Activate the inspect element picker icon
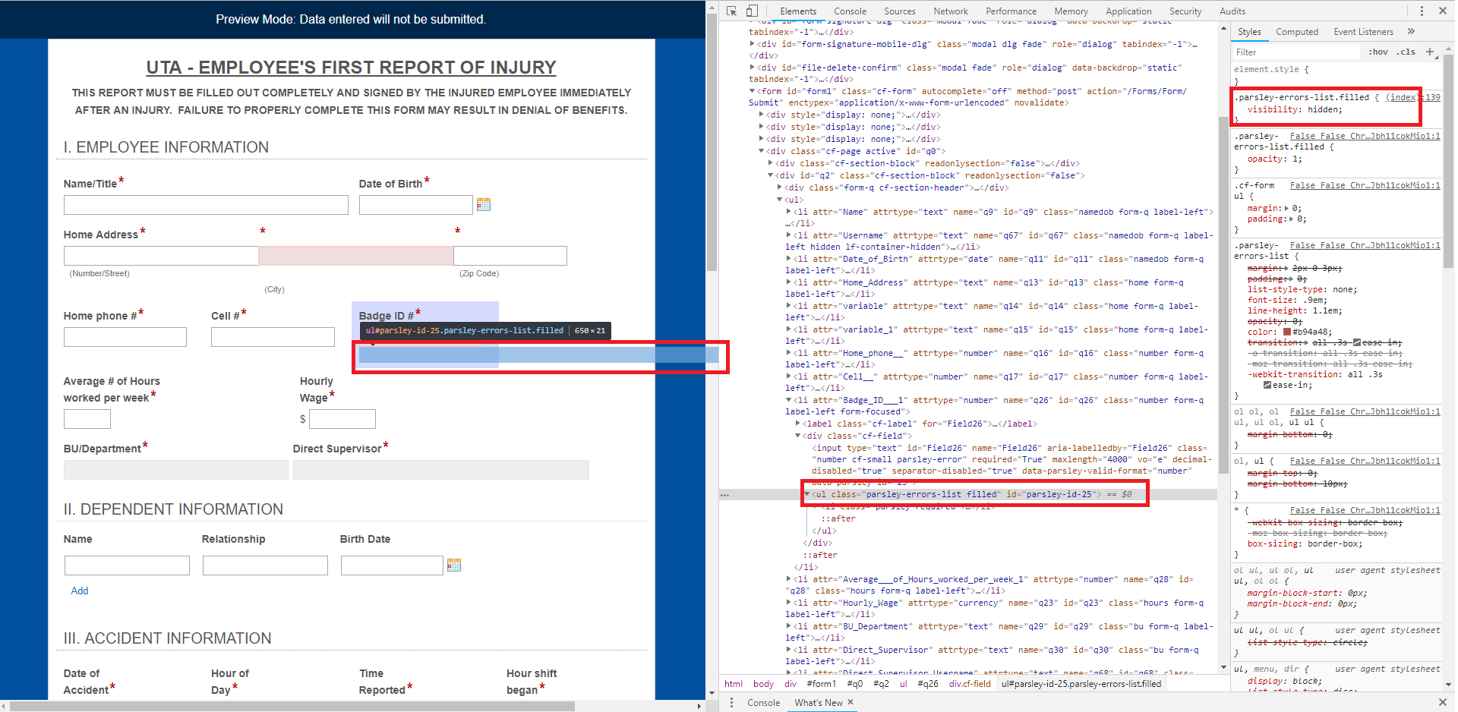The image size is (1458, 712). click(731, 11)
